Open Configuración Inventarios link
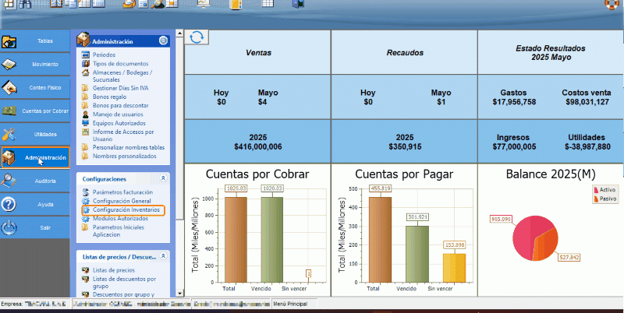This screenshot has height=313, width=624. click(126, 210)
